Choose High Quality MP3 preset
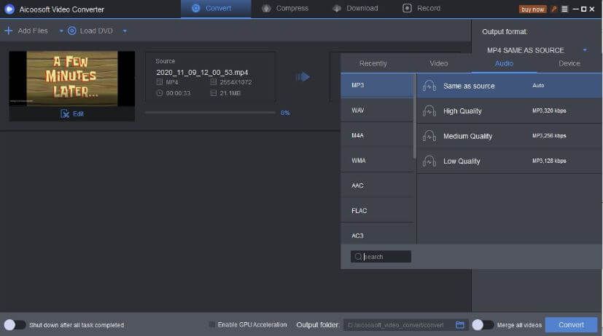This screenshot has height=336, width=603. pos(510,111)
